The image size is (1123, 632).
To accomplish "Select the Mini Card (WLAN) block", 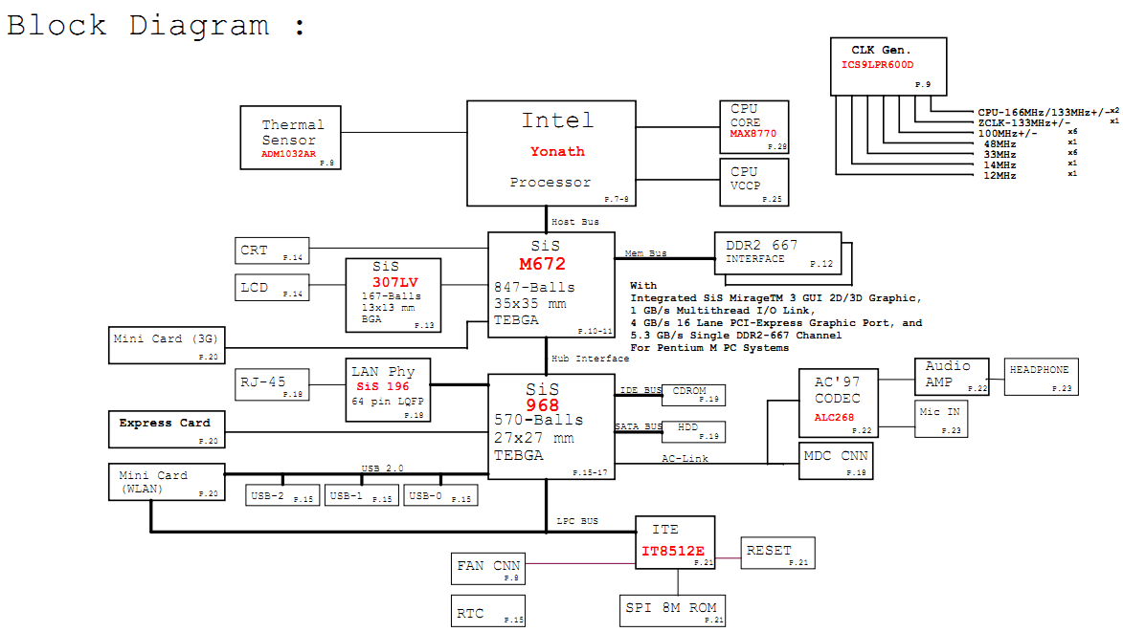I will coord(167,482).
